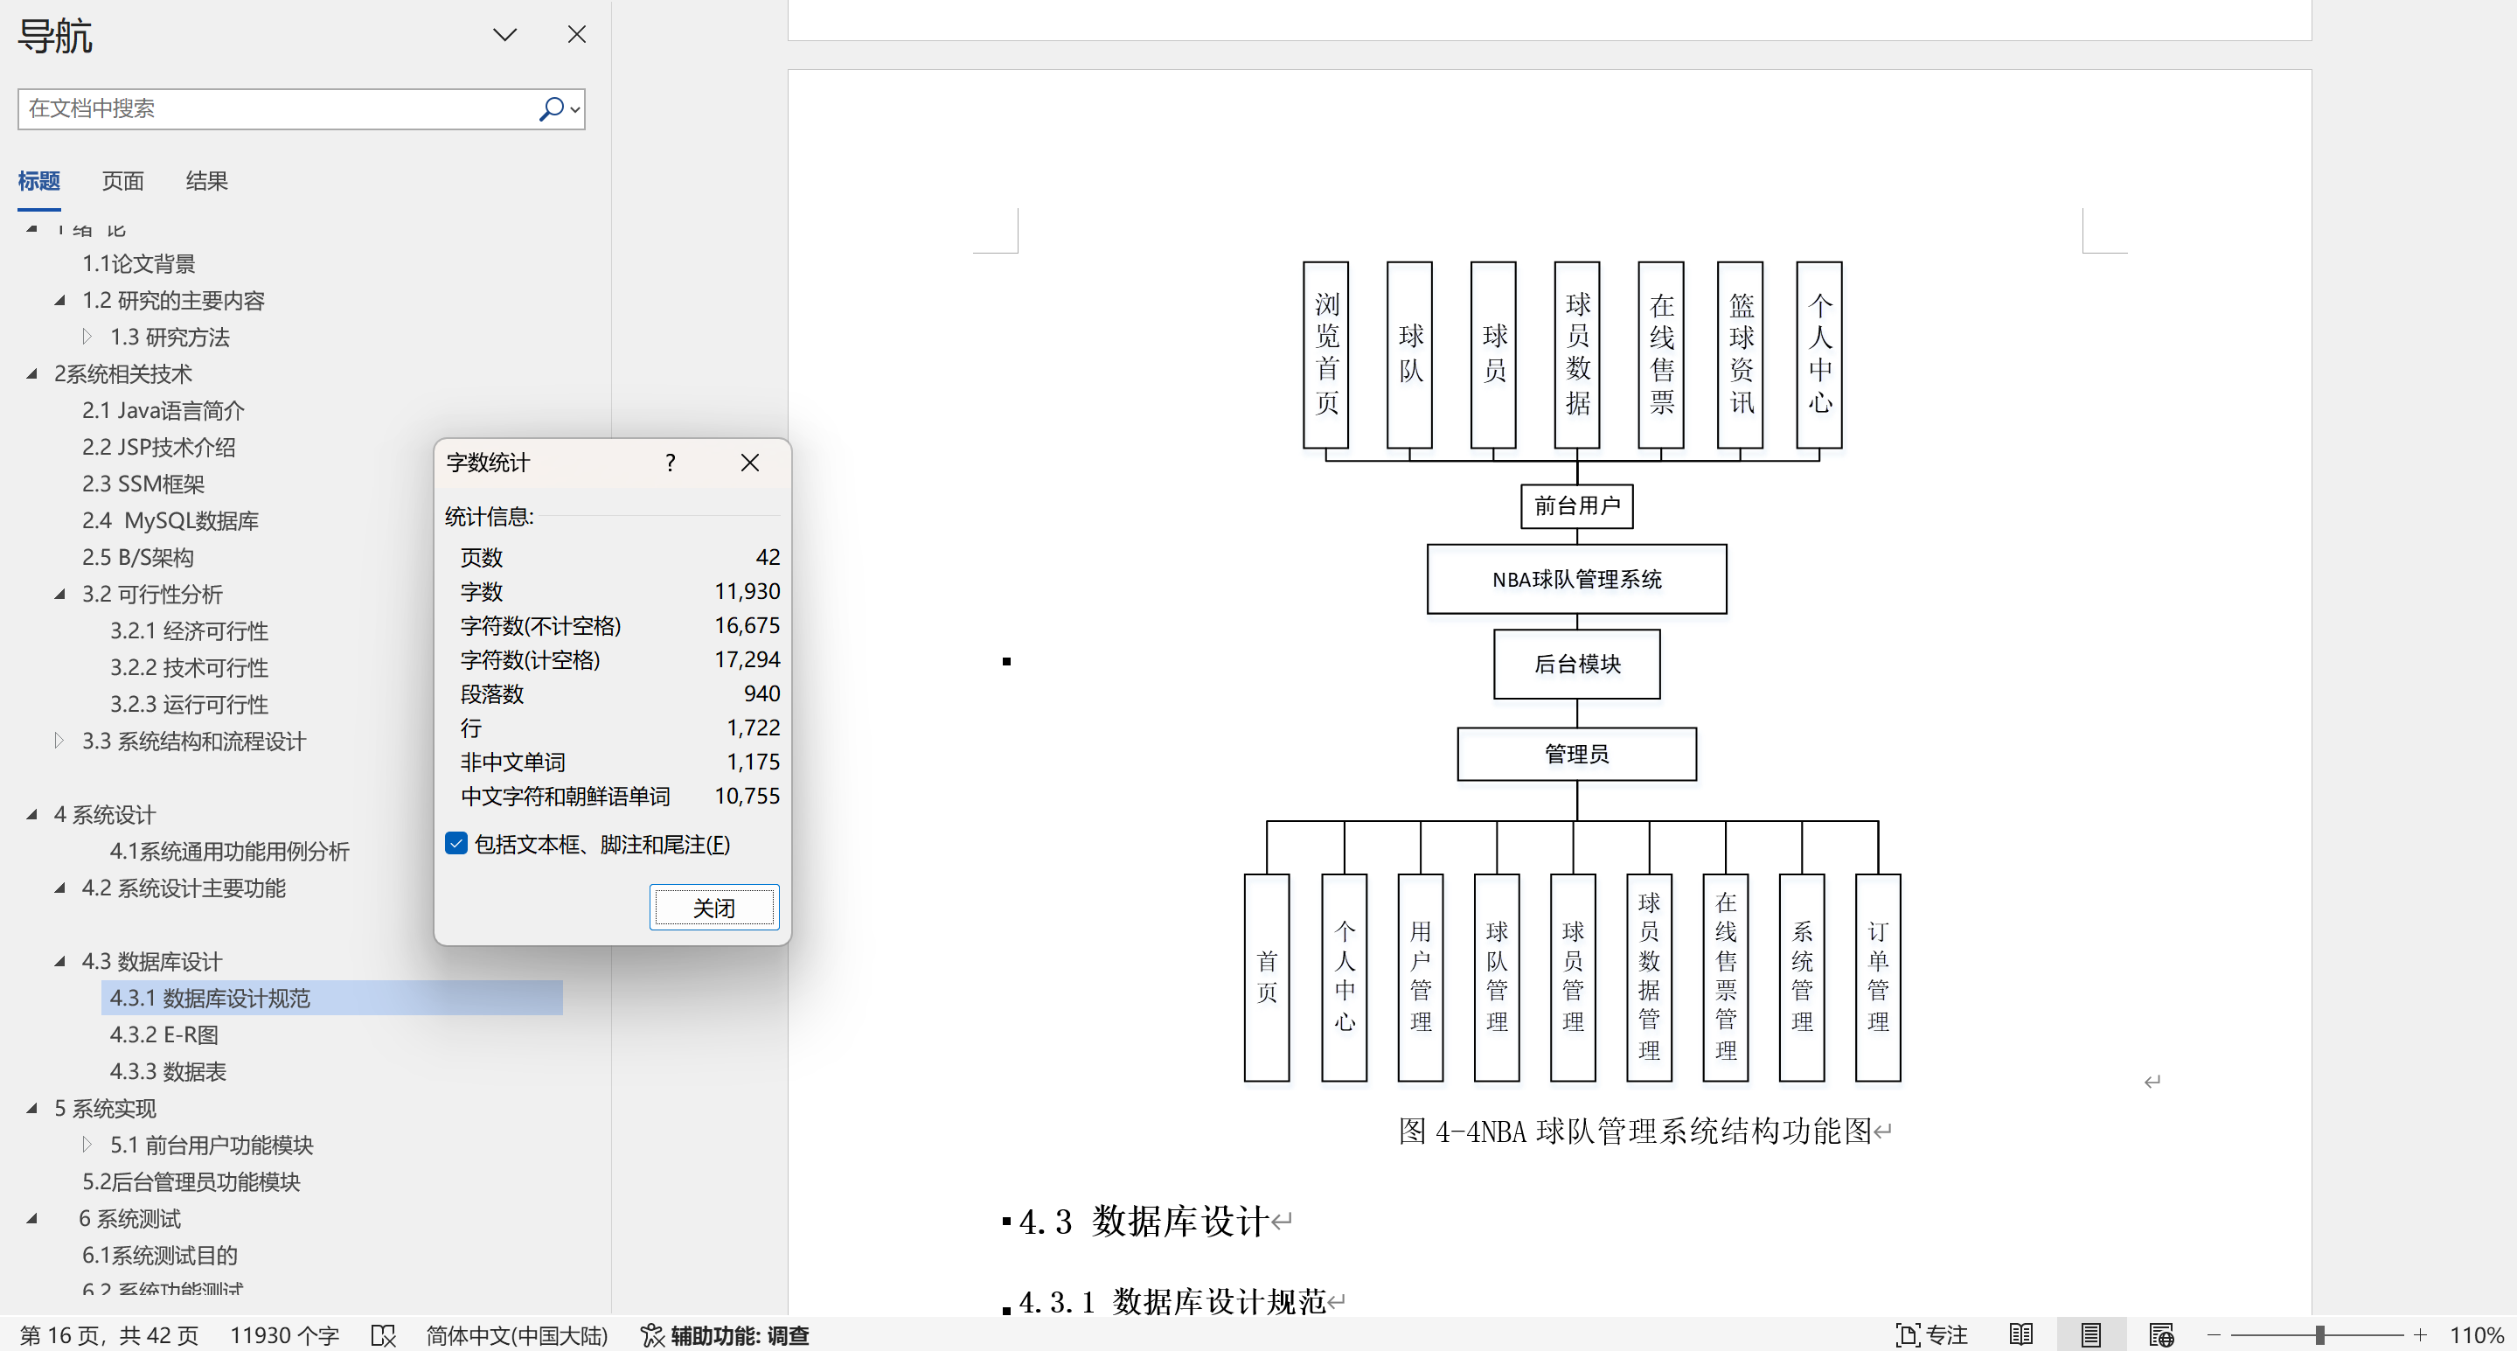Select the 订单管理 box in diagram
2517x1351 pixels.
pyautogui.click(x=1877, y=978)
